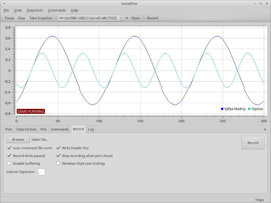
Task: Switch to the Plot tab
Action: coord(44,129)
